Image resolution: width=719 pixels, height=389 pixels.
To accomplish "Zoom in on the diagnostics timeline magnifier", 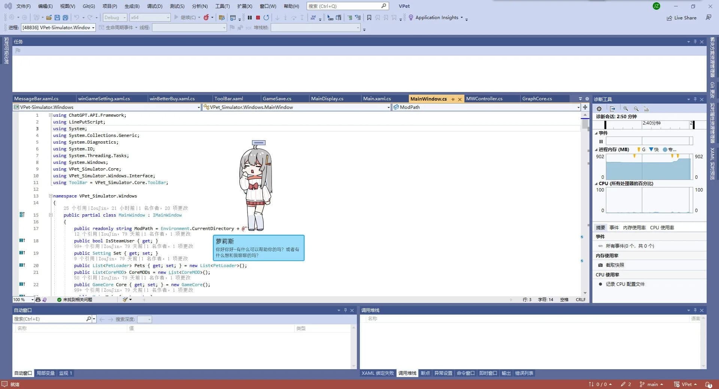I will coord(626,109).
